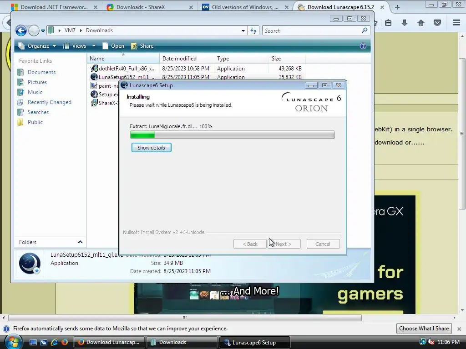Open Download Lunascape taskbar button
This screenshot has height=349, width=466.
click(x=109, y=343)
